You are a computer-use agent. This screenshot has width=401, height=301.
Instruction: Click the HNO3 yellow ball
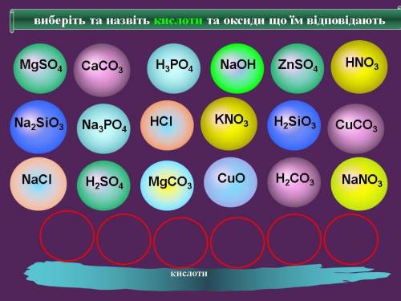tap(359, 67)
